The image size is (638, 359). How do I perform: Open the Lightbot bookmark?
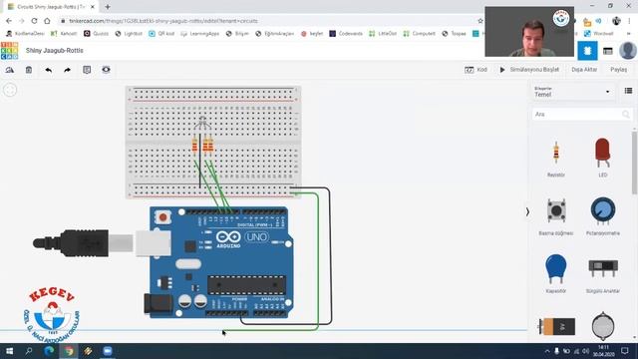[129, 33]
